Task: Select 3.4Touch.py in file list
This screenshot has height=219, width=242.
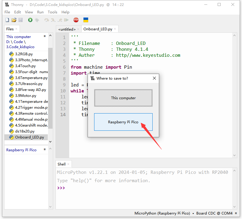Action: coord(26,66)
